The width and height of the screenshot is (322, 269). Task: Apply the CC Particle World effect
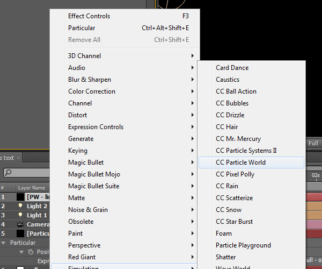coord(251,162)
